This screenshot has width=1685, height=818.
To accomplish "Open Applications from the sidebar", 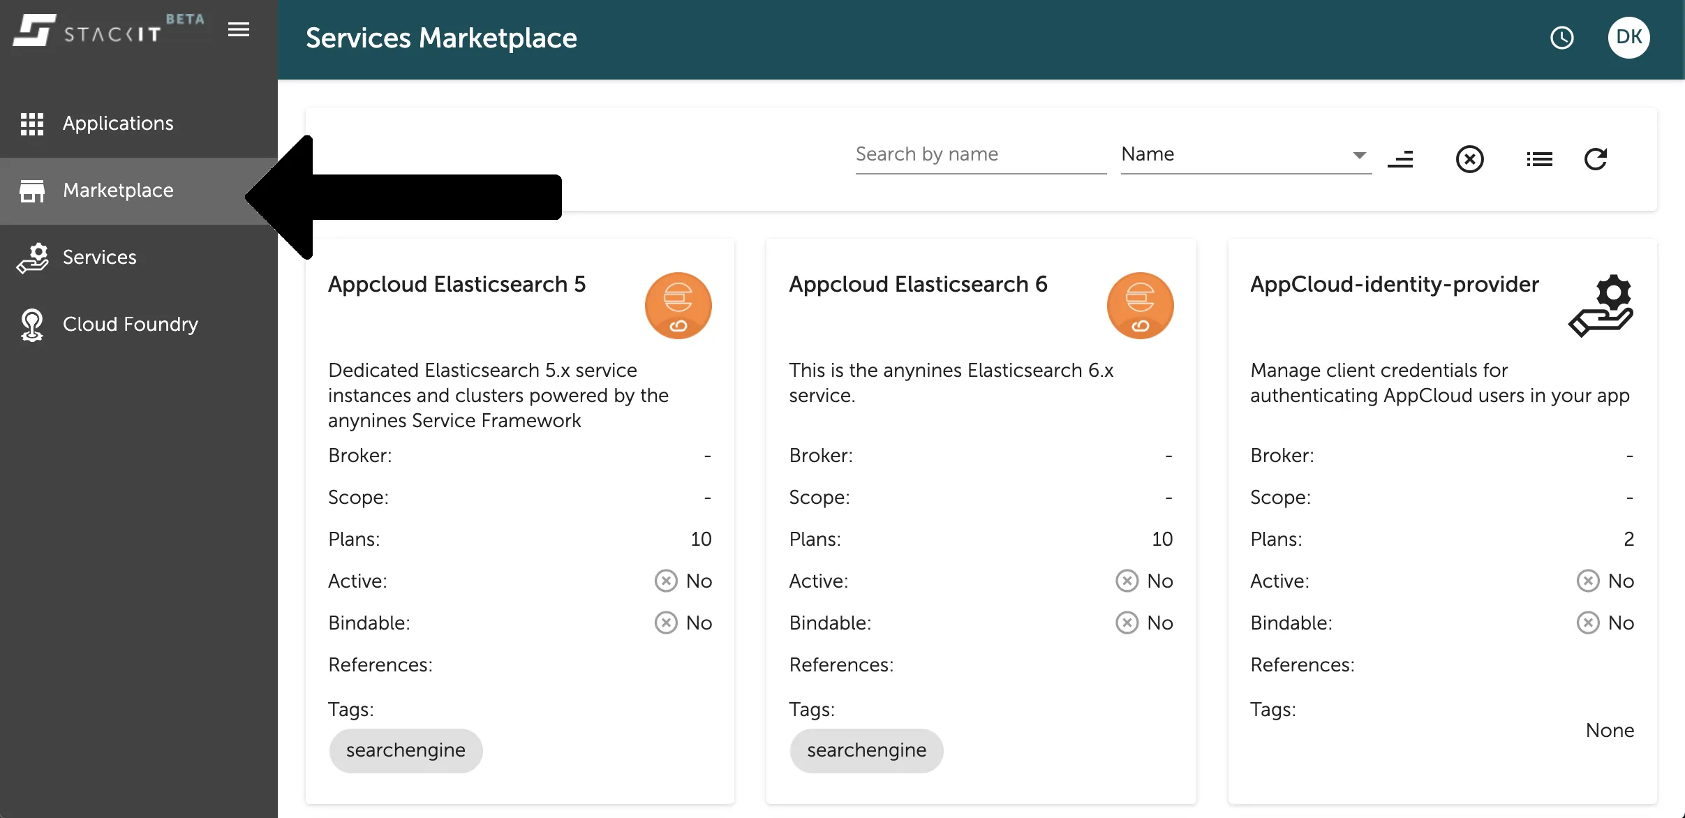I will 117,123.
